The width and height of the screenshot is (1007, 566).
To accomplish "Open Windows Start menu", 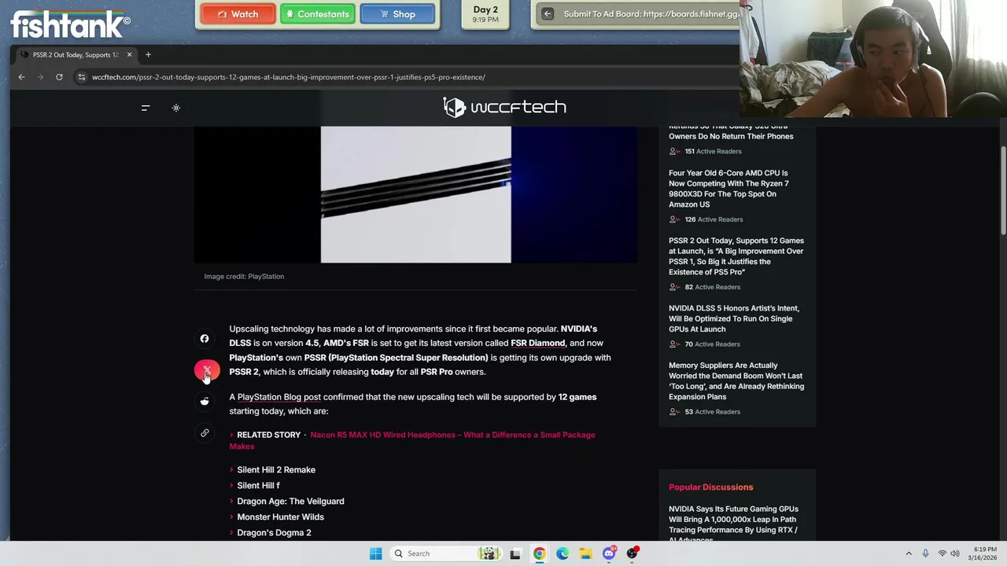I will click(376, 553).
